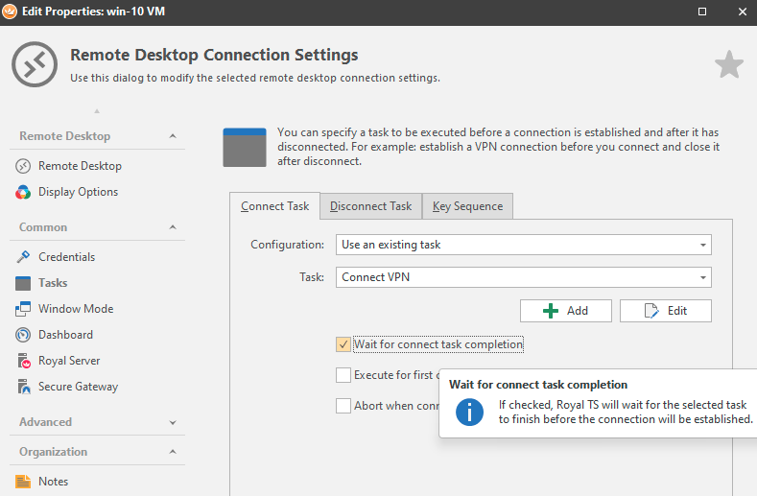The image size is (757, 496).
Task: Toggle the Abort when connect task fails checkbox
Action: coord(343,406)
